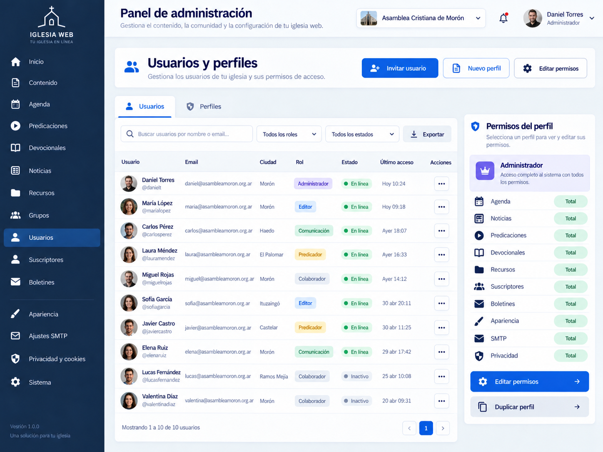603x452 pixels.
Task: Open the Recursos folder icon in sidebar
Action: coord(15,193)
